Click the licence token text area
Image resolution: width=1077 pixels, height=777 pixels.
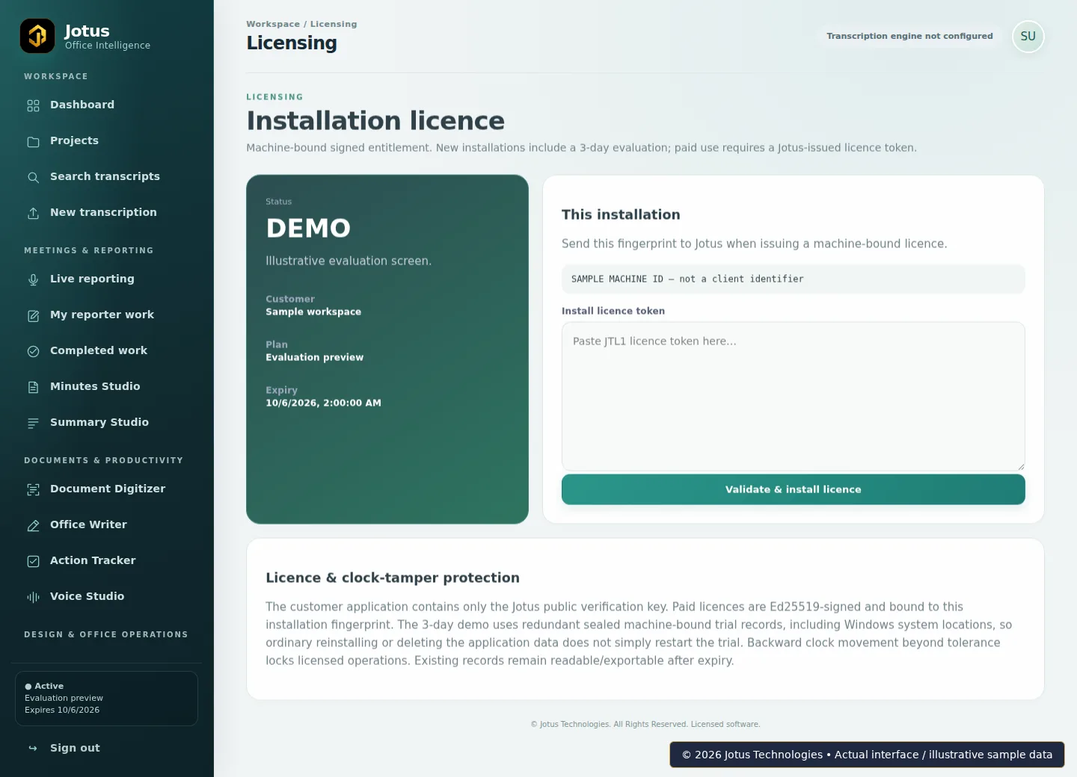793,396
